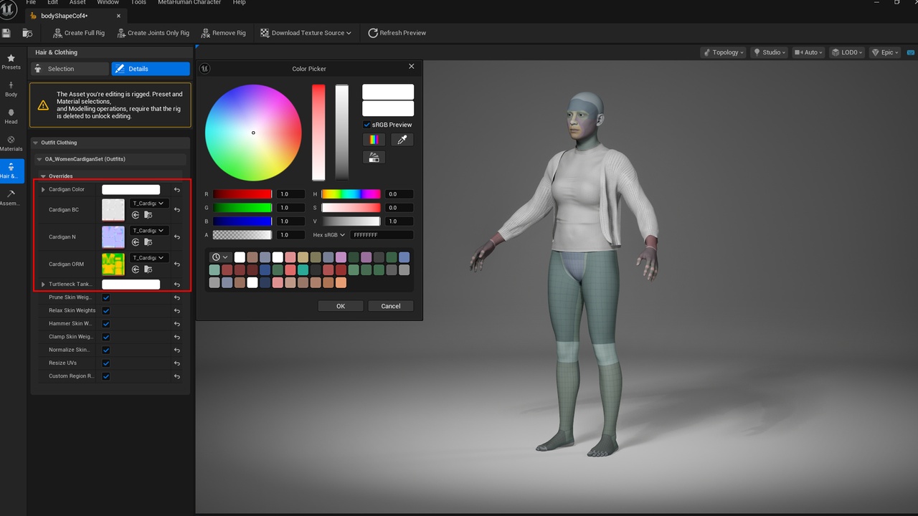Browse to Cardigan N texture in content browser
Screen dimensions: 918x516
pos(148,242)
